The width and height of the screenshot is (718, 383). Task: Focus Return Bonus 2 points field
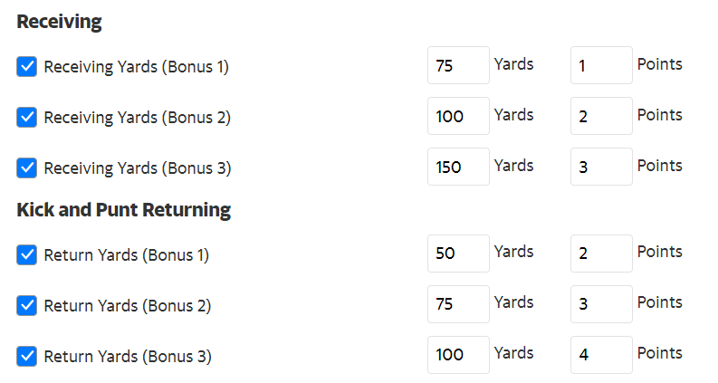point(601,305)
